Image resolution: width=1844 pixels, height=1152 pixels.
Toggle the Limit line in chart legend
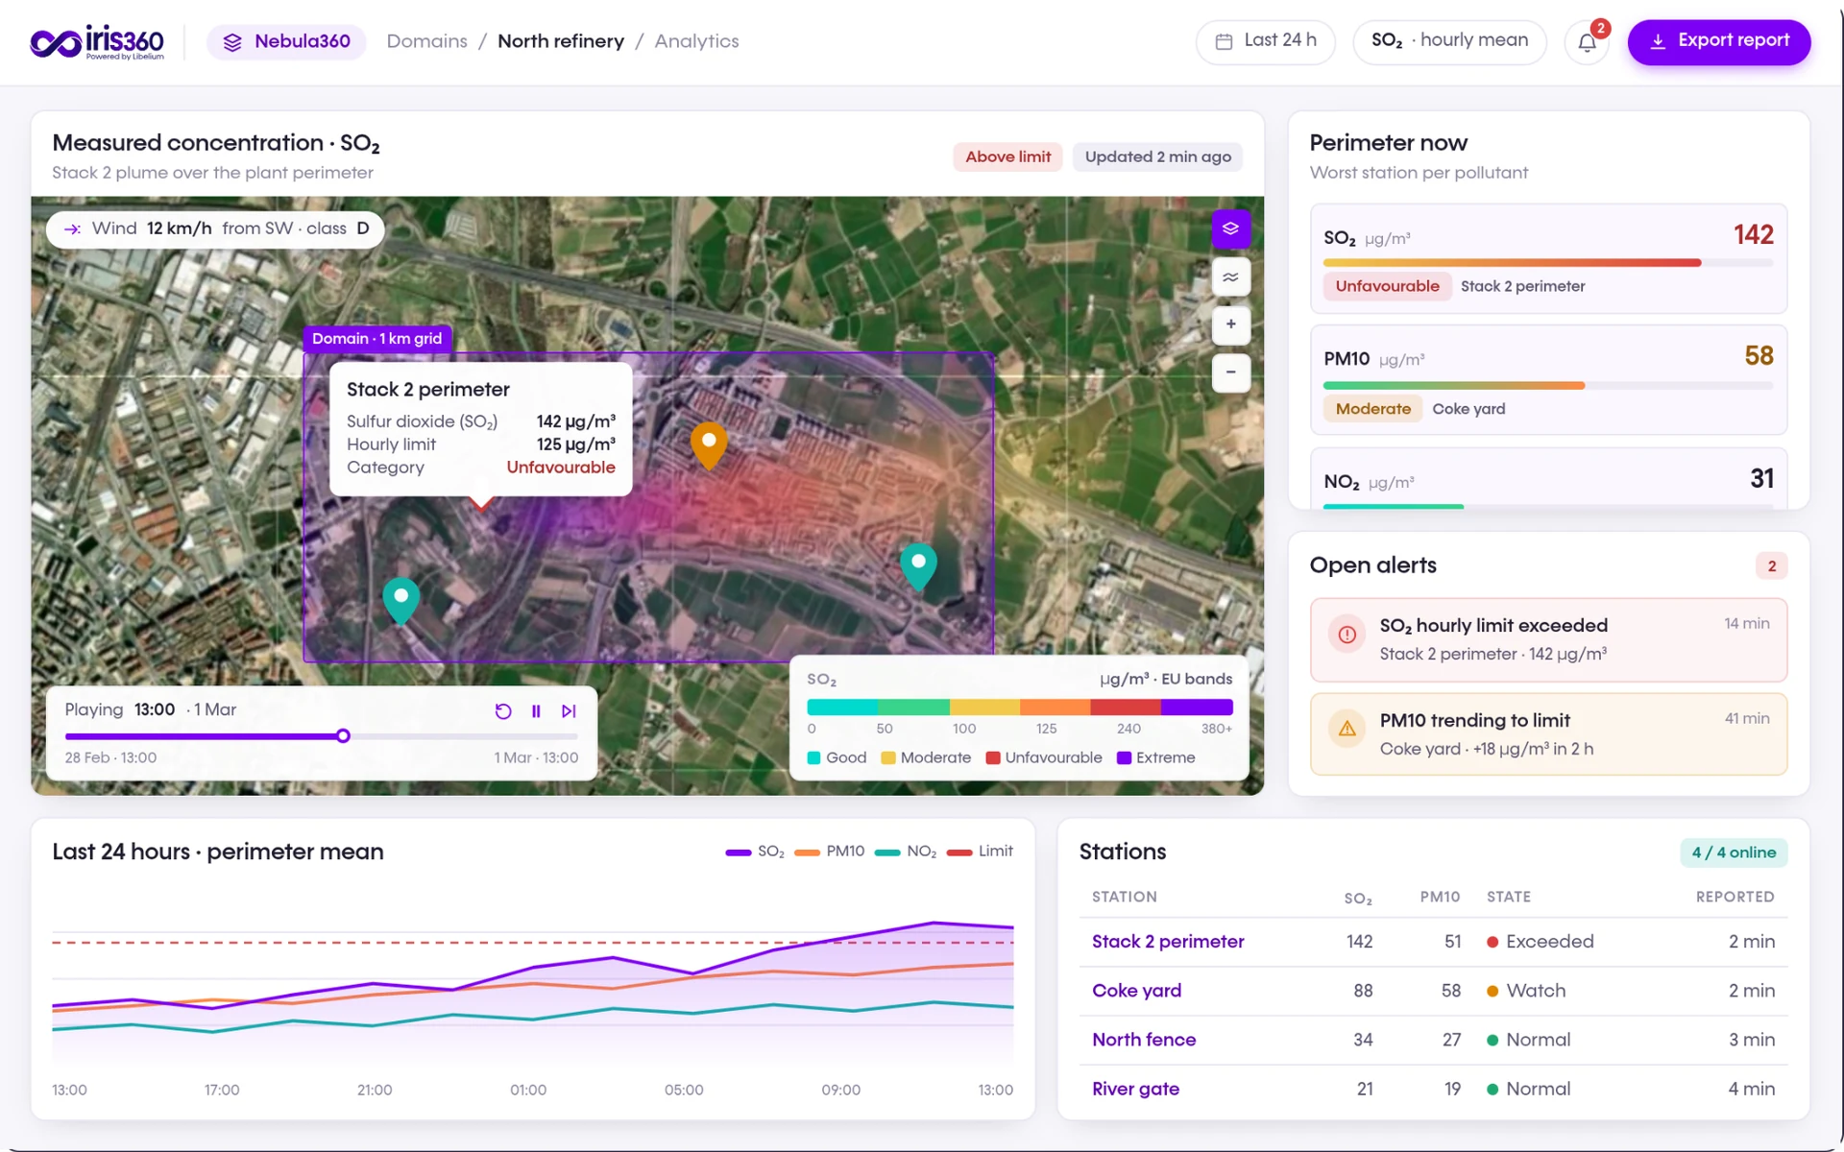(980, 852)
